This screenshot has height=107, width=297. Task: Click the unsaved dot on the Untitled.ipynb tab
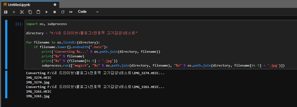[x=55, y=5]
